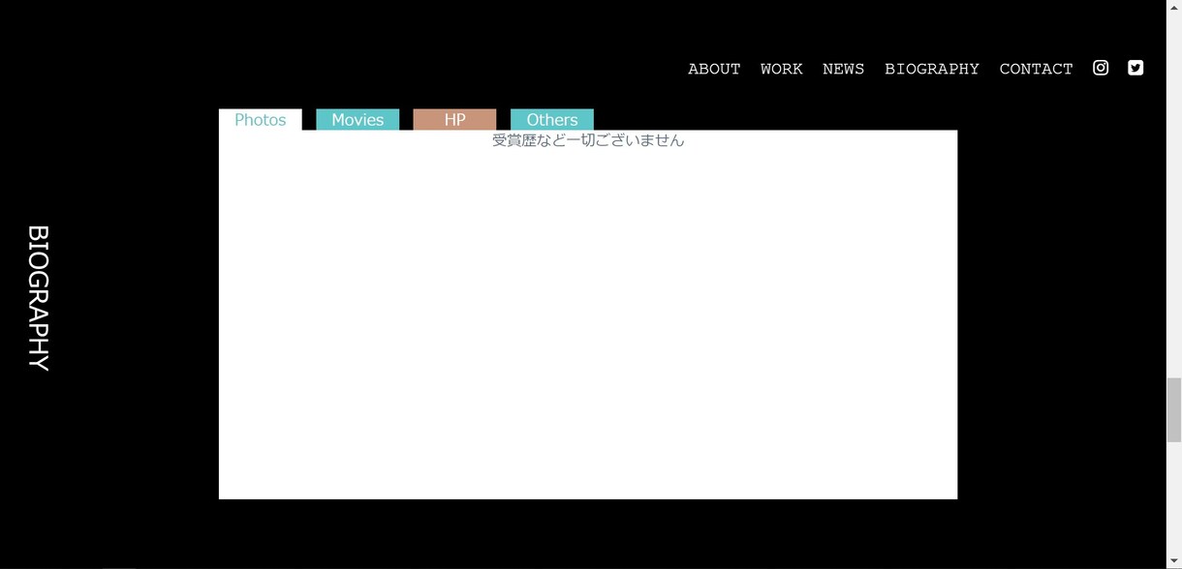The width and height of the screenshot is (1182, 569).
Task: Select the Movies tab
Action: [x=358, y=119]
